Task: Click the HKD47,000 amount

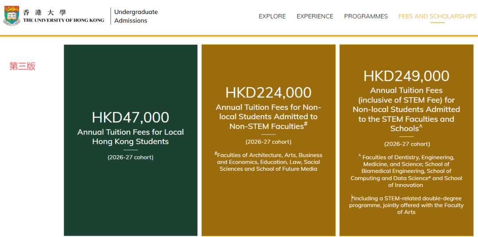Action: click(x=131, y=117)
